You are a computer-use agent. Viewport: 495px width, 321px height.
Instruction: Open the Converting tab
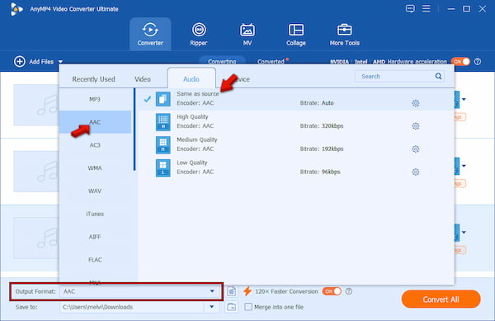[222, 62]
